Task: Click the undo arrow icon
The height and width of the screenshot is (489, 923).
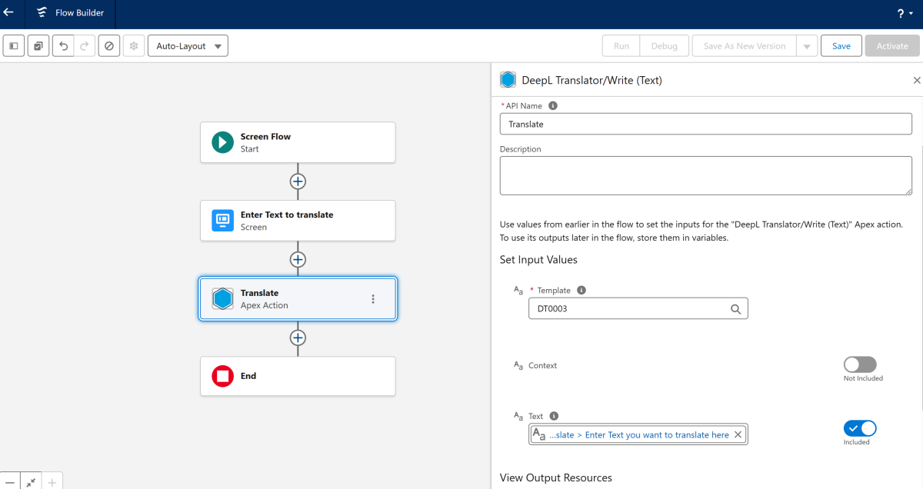Action: tap(63, 46)
